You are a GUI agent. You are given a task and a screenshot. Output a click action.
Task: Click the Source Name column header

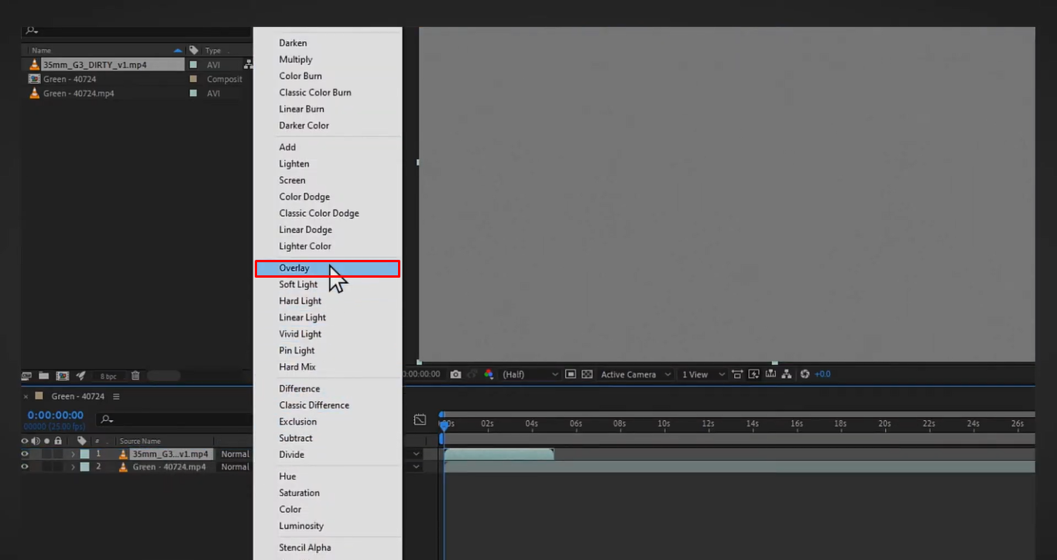click(x=140, y=441)
